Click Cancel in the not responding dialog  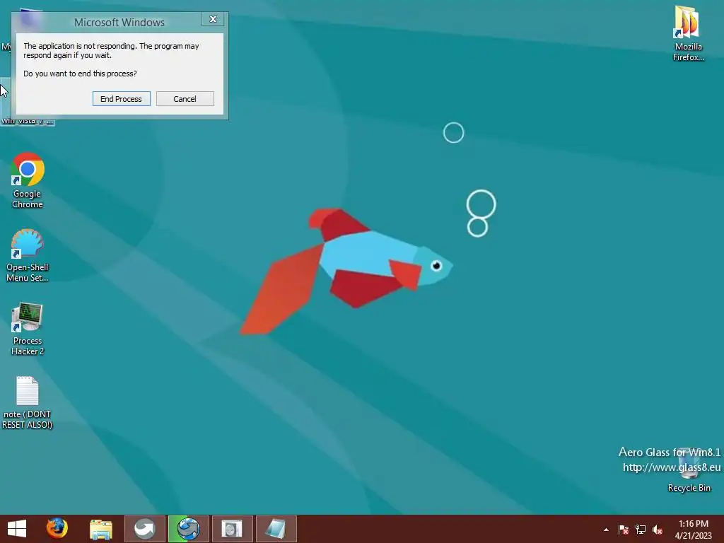(x=185, y=99)
